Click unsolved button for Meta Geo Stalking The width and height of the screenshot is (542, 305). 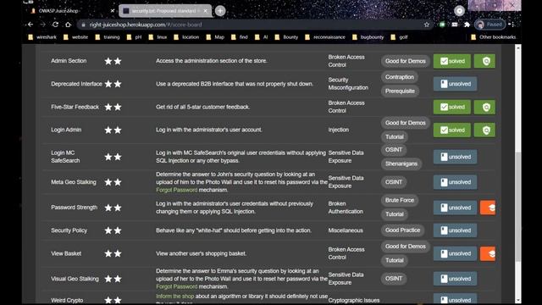click(x=456, y=182)
